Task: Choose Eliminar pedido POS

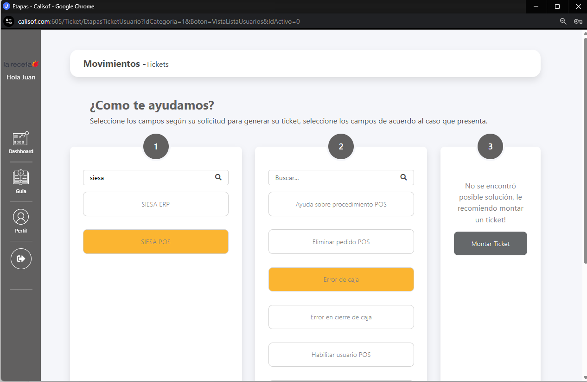Action: click(x=341, y=242)
